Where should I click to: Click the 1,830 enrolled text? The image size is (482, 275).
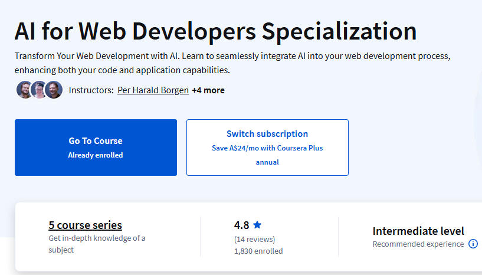click(258, 251)
